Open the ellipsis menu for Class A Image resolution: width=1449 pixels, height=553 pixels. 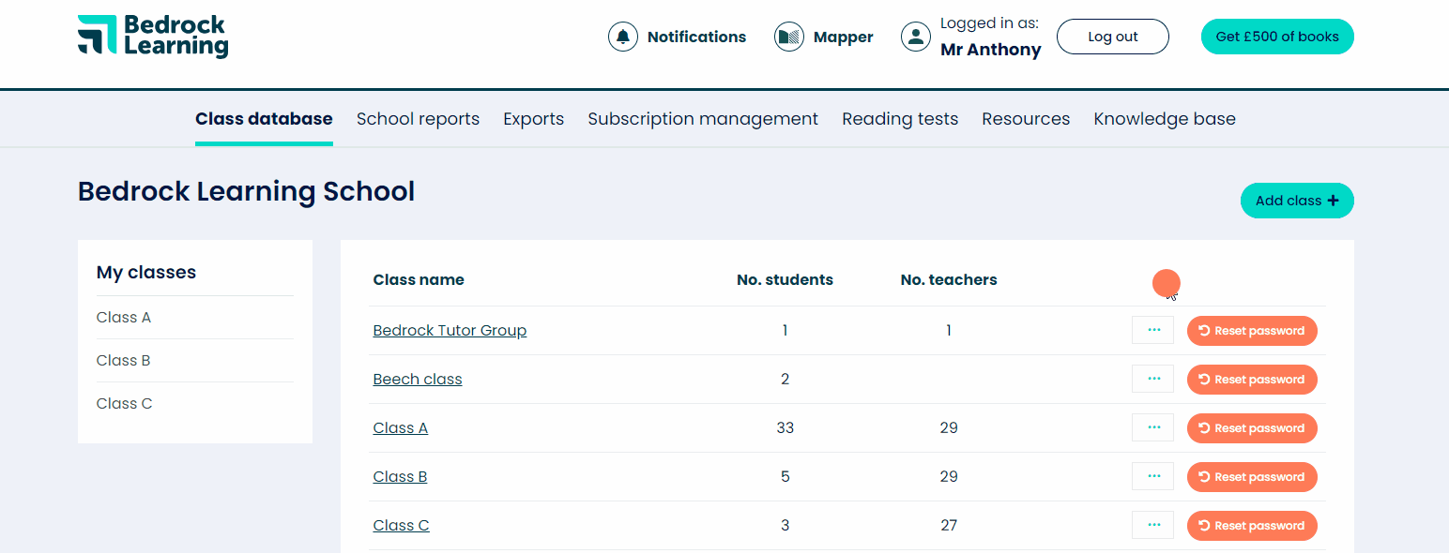pyautogui.click(x=1152, y=427)
